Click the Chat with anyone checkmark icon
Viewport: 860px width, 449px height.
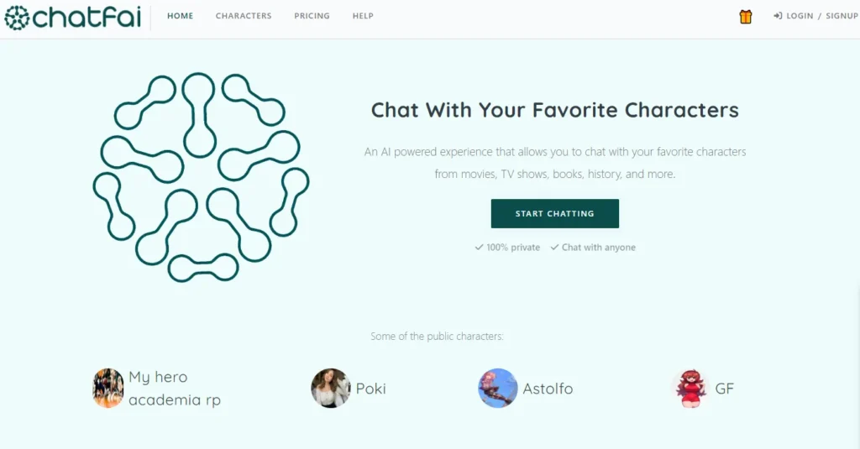pos(554,248)
